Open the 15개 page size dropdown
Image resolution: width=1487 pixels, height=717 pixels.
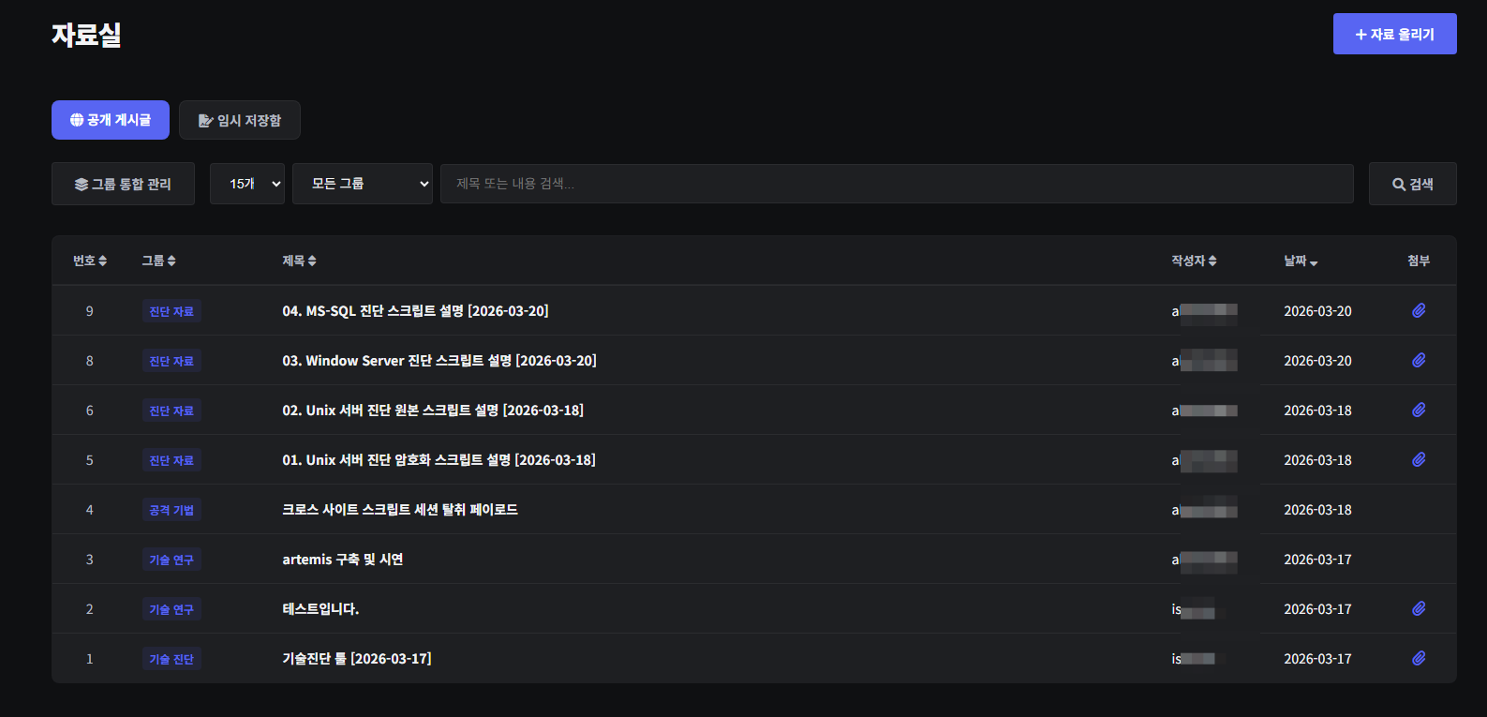pos(247,184)
